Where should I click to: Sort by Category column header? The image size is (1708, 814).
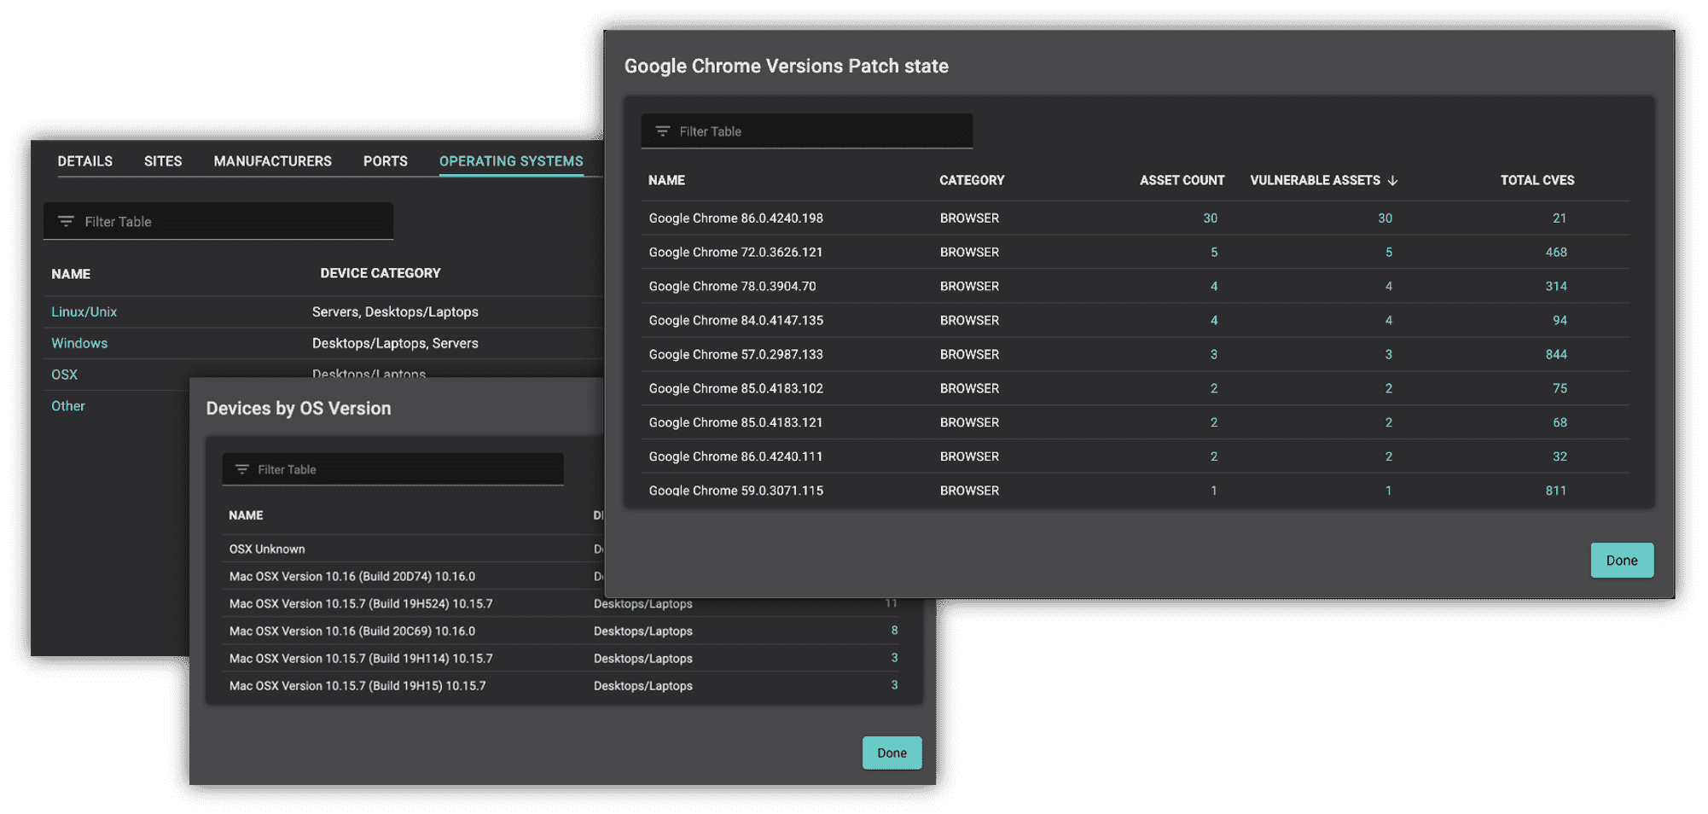click(x=972, y=180)
